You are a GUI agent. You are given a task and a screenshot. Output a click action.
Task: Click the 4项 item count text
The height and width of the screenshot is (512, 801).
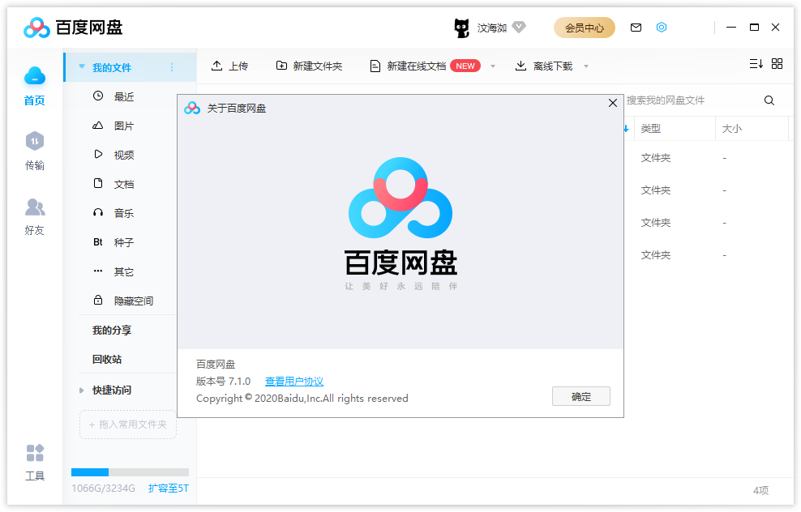(x=760, y=491)
